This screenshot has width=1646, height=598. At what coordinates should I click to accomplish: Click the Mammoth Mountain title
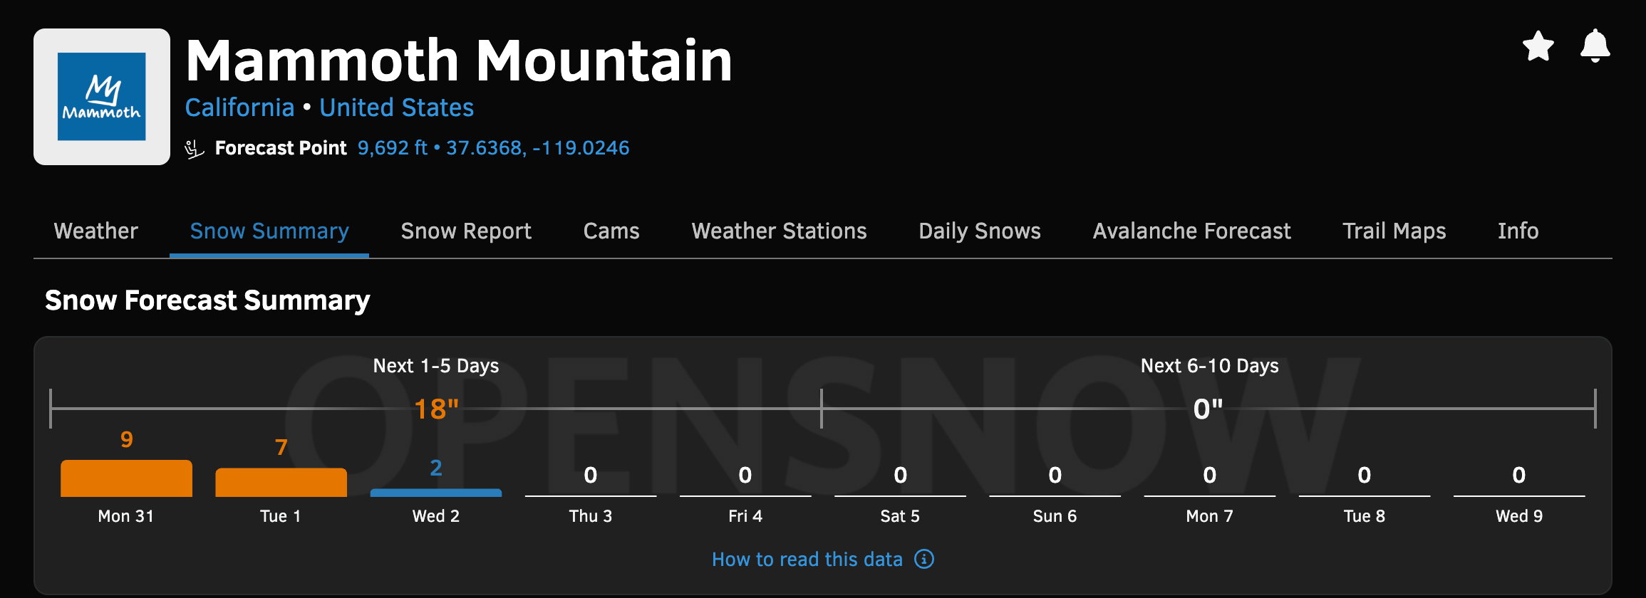click(x=459, y=61)
